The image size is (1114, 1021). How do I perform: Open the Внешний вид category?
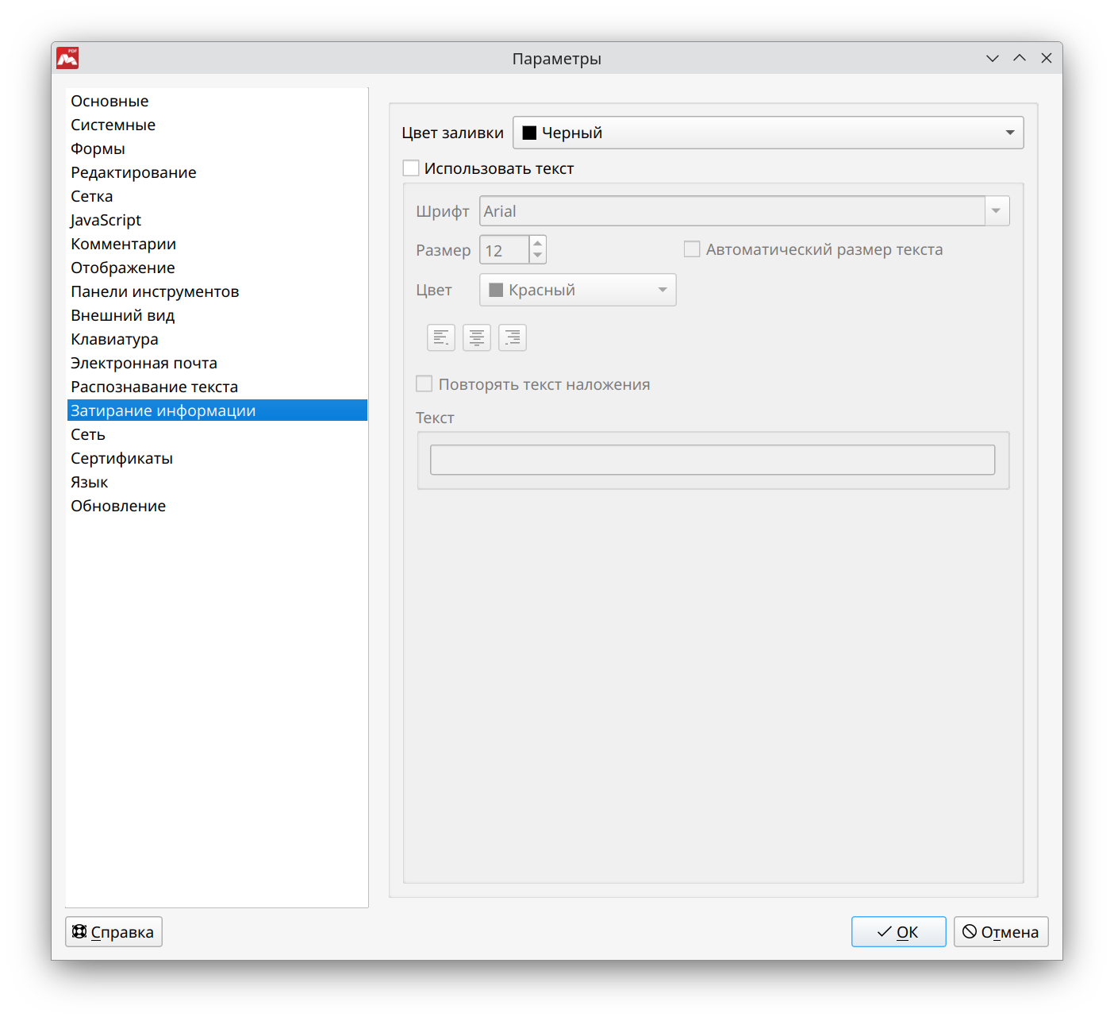pyautogui.click(x=217, y=315)
